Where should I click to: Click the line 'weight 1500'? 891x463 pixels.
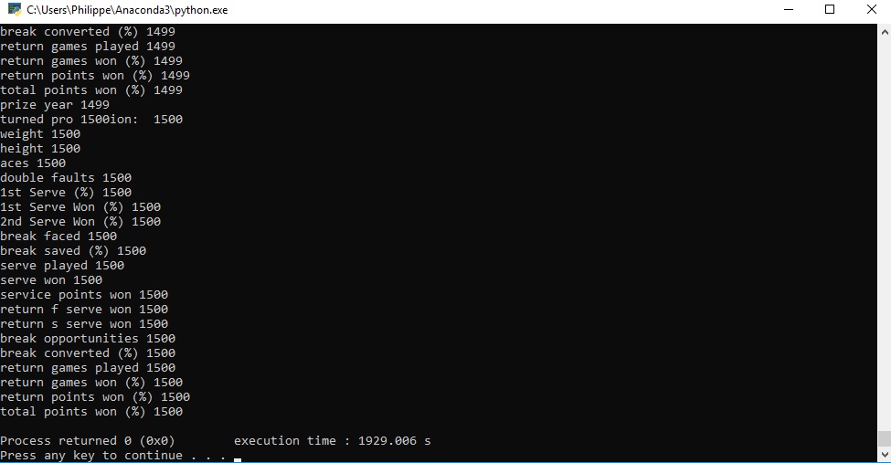[x=40, y=134]
